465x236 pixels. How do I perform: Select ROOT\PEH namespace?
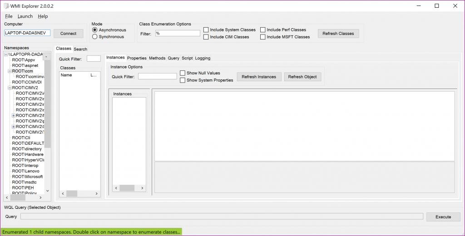coord(23,188)
